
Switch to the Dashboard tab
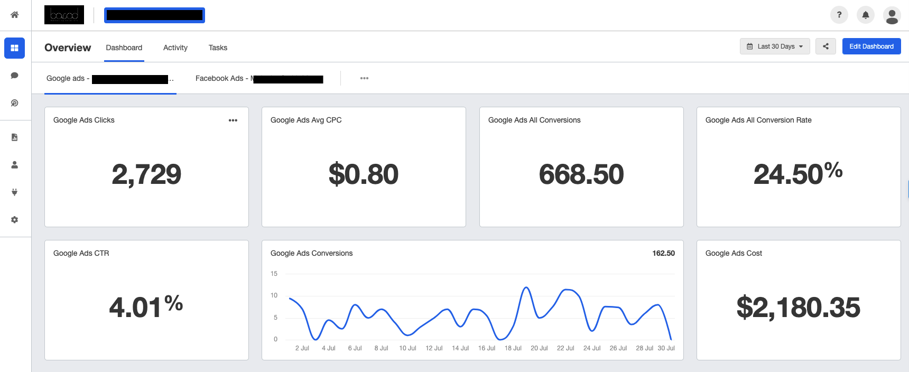pos(124,48)
